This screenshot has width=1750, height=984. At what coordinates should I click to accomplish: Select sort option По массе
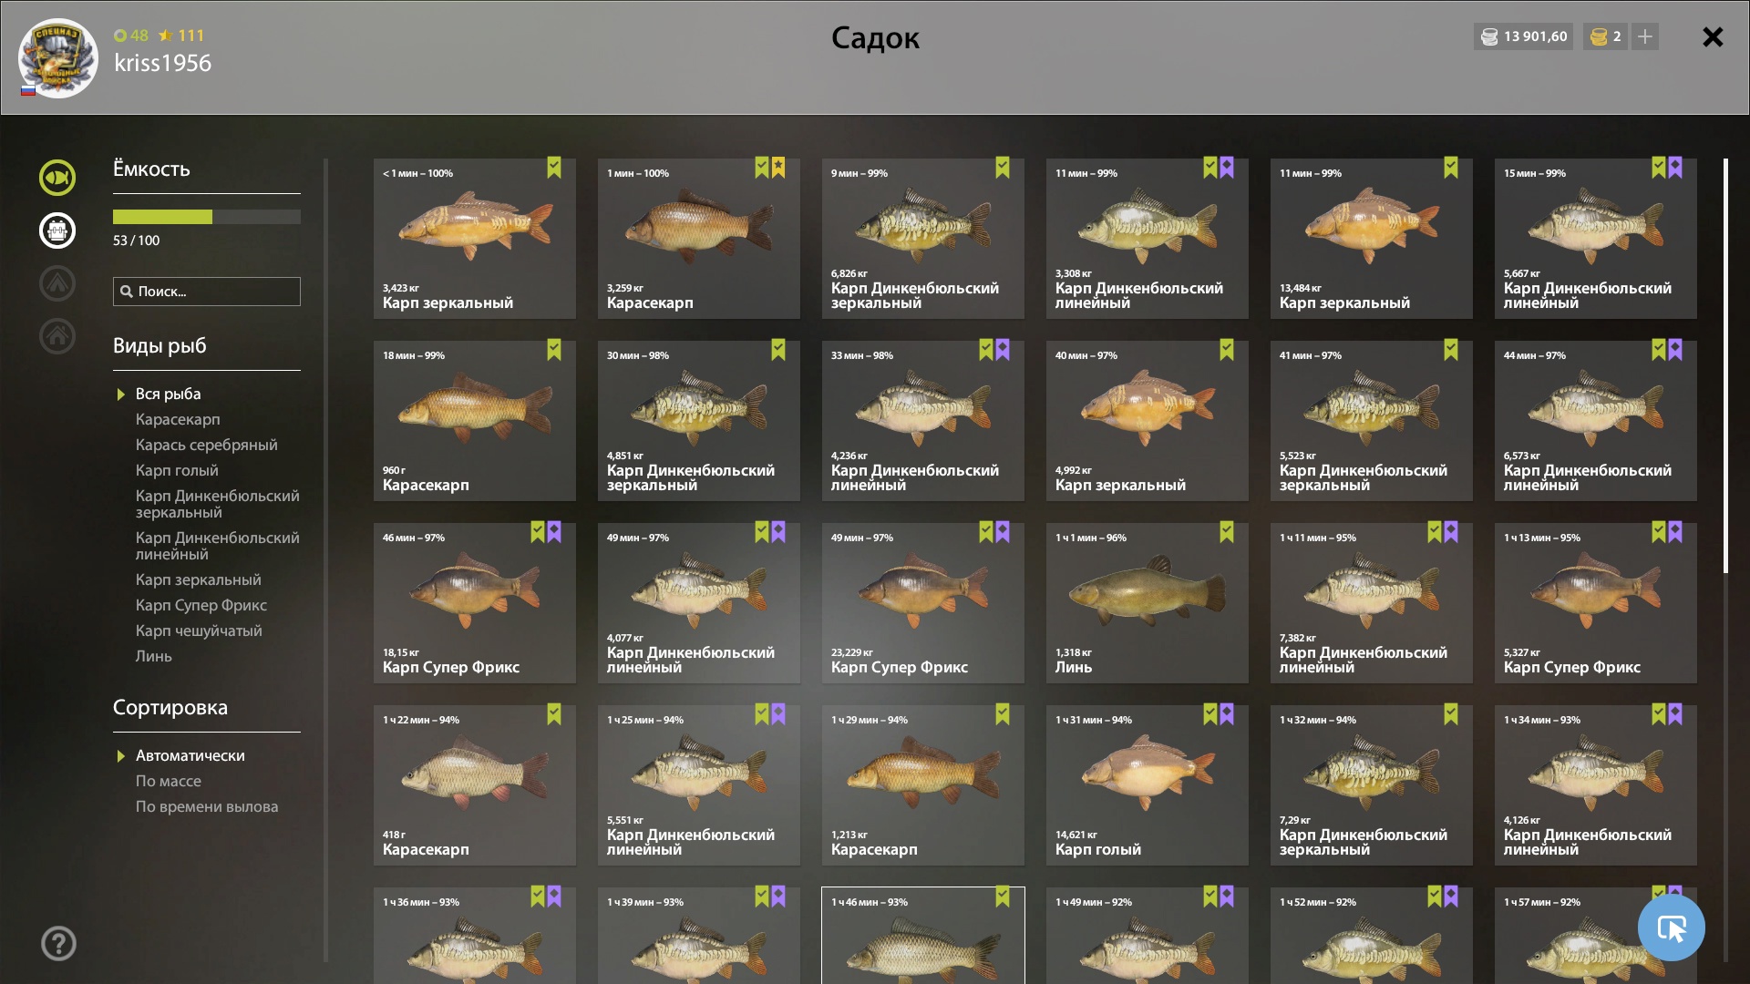169,781
